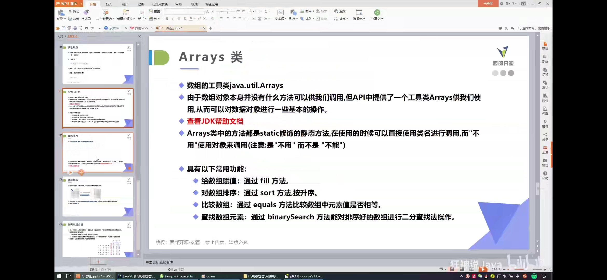Click the 重置 reset button

(155, 11)
